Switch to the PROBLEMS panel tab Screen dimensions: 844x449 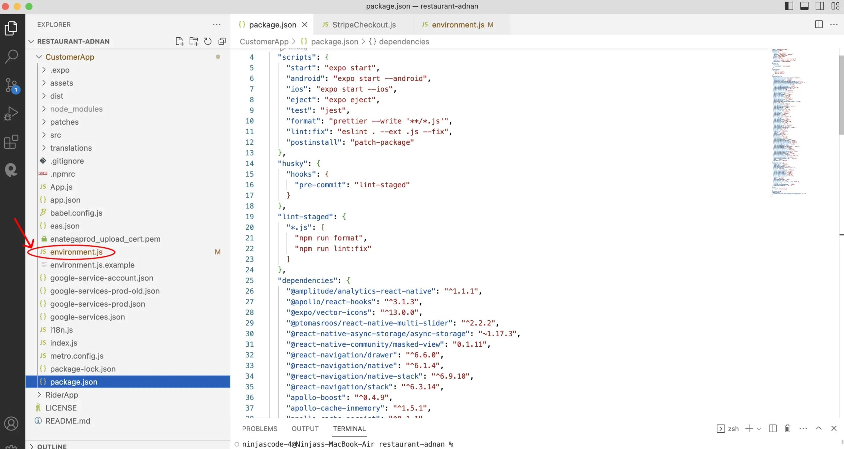point(259,429)
